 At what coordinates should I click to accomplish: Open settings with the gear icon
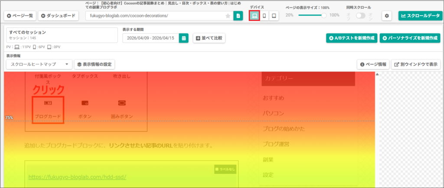386,16
